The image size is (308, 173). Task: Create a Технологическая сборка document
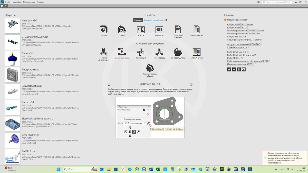(x=150, y=70)
